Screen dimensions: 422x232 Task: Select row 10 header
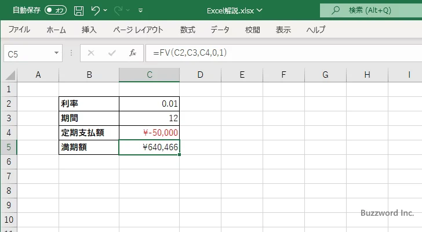tap(9, 220)
